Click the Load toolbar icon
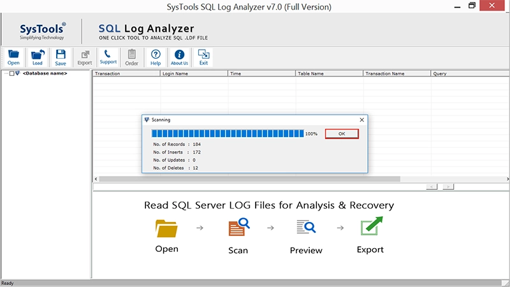The height and width of the screenshot is (287, 510). tap(38, 57)
